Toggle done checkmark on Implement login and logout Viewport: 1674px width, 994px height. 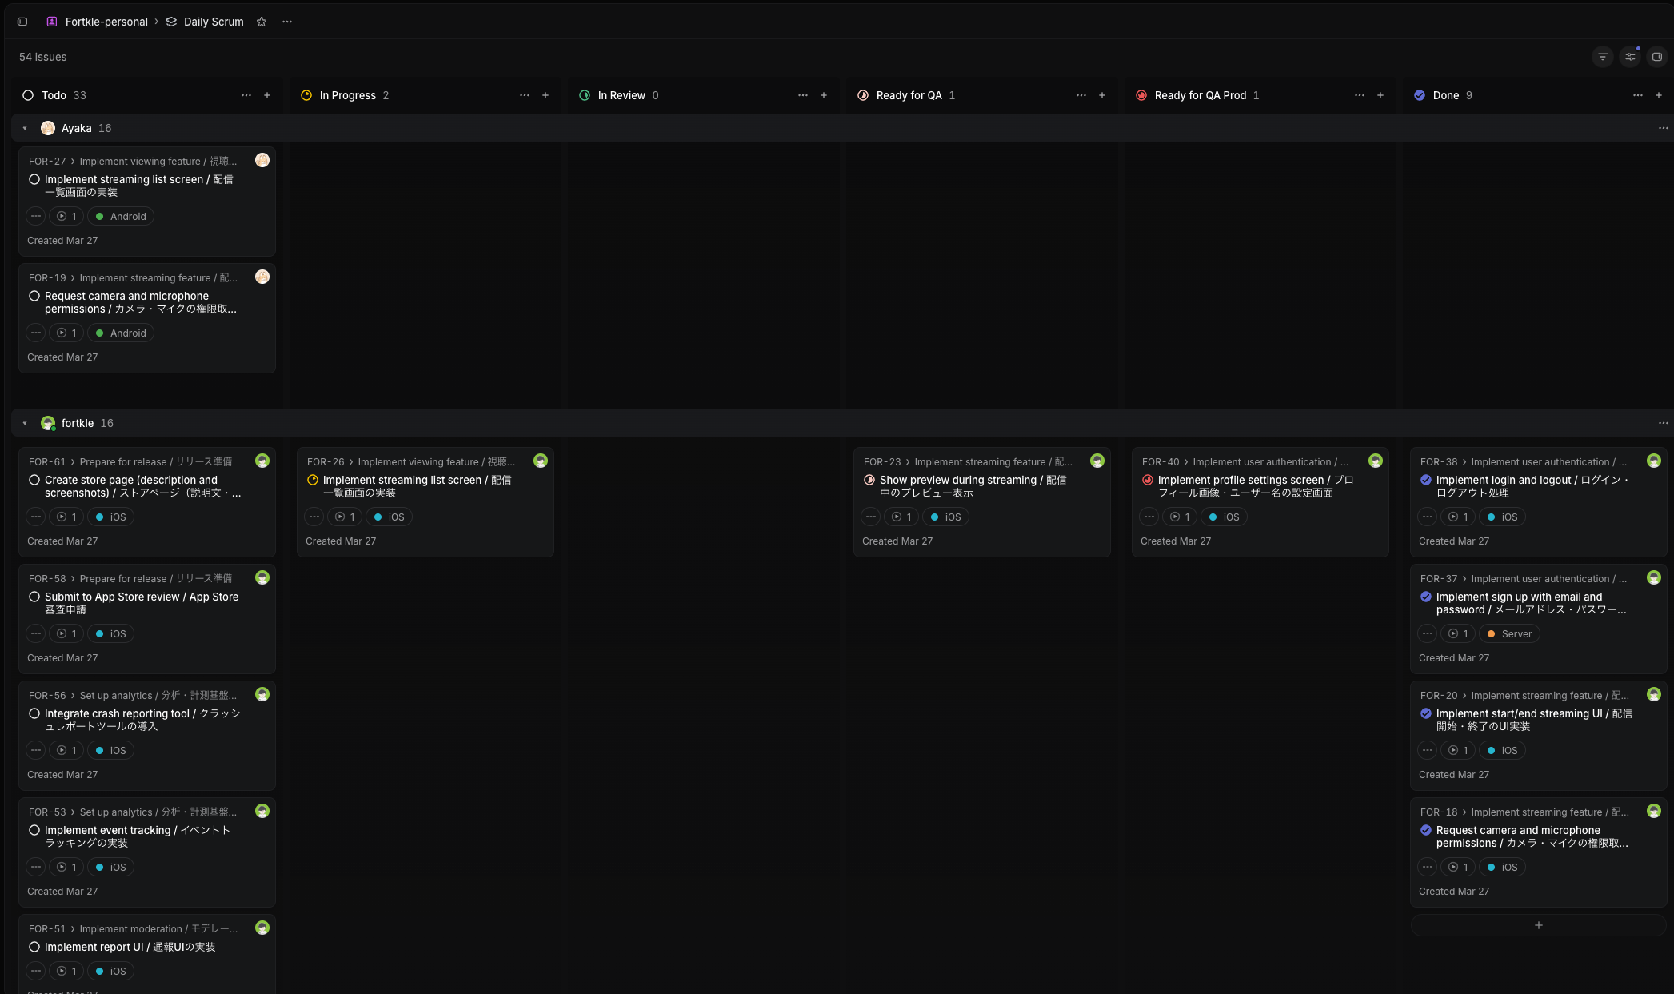click(x=1426, y=480)
